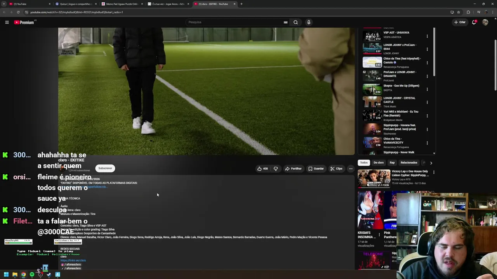Like the video with thumbs up
The width and height of the screenshot is (497, 279).
coord(262,169)
